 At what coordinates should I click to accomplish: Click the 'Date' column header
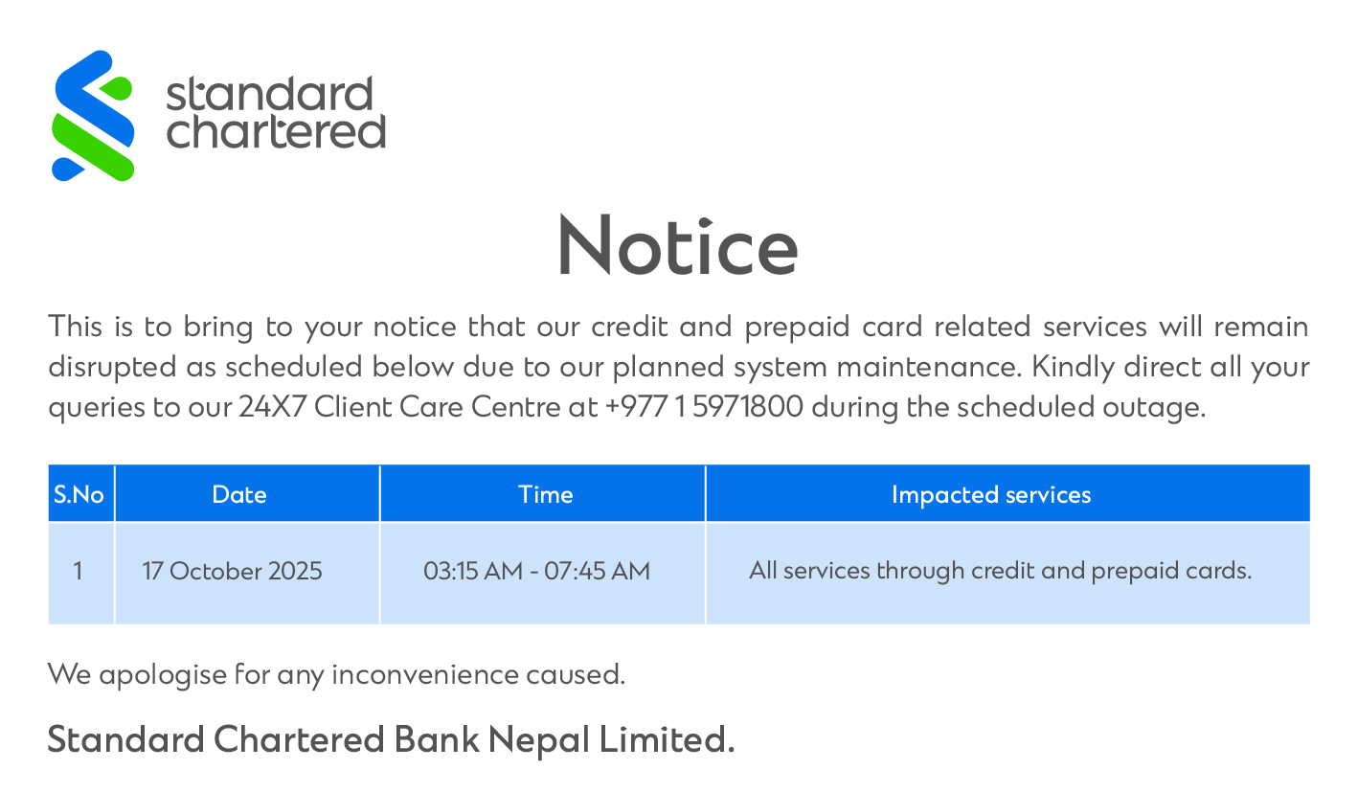[239, 494]
